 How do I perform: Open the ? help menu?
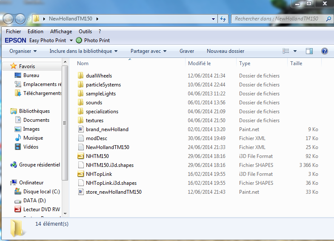click(100, 32)
